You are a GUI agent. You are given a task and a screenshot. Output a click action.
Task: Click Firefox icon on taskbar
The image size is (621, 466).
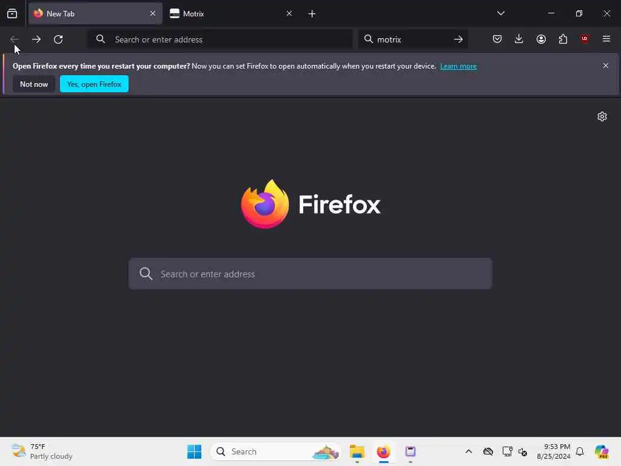coord(383,451)
